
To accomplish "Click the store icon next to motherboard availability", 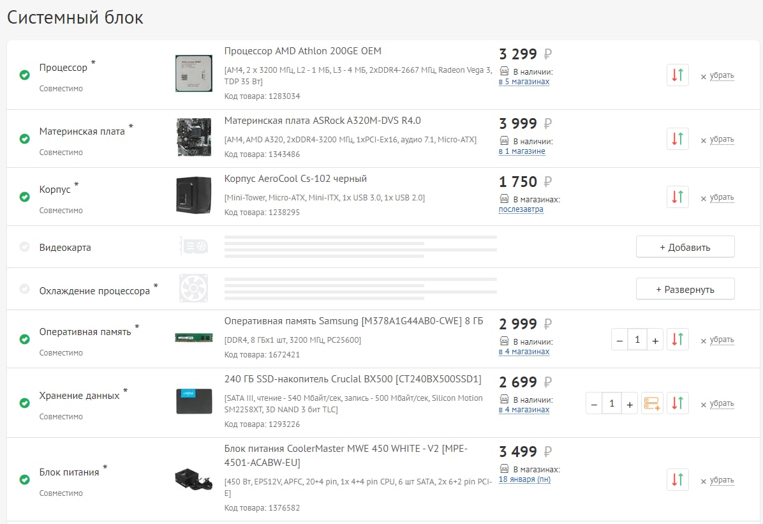I will coord(504,141).
